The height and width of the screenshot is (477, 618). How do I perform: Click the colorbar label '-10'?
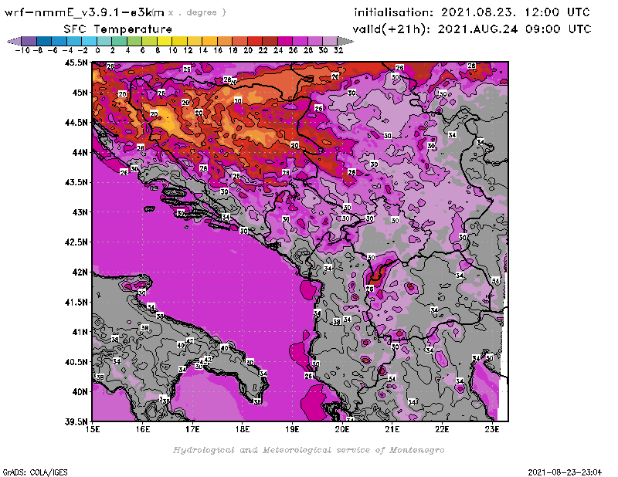22,50
